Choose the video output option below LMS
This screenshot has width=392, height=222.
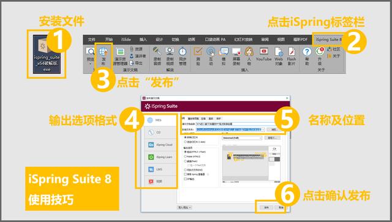(x=160, y=182)
